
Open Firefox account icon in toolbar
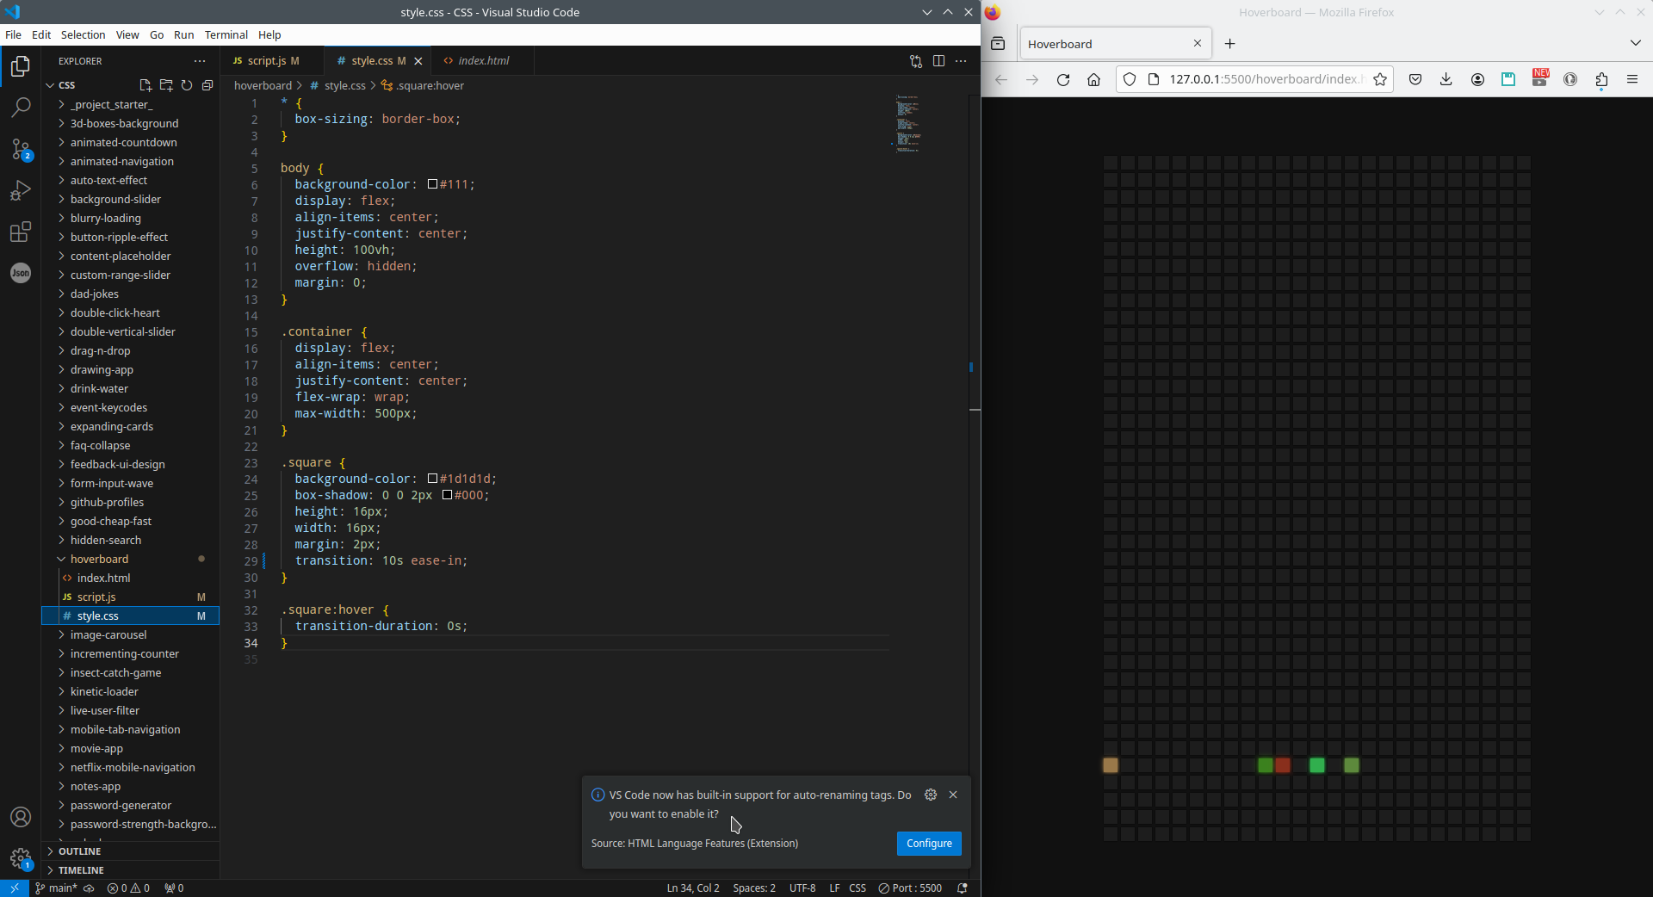point(1477,79)
